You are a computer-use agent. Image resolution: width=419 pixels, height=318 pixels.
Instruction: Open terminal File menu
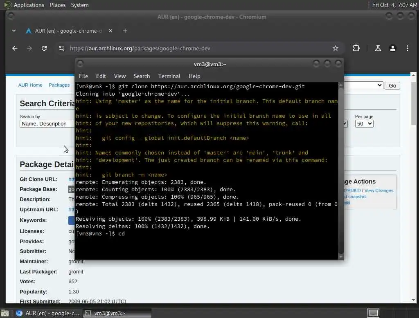83,76
